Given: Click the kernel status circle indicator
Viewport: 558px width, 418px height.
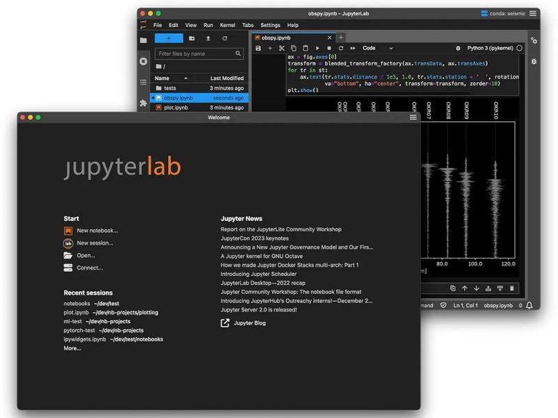Looking at the screenshot, I should point(520,48).
